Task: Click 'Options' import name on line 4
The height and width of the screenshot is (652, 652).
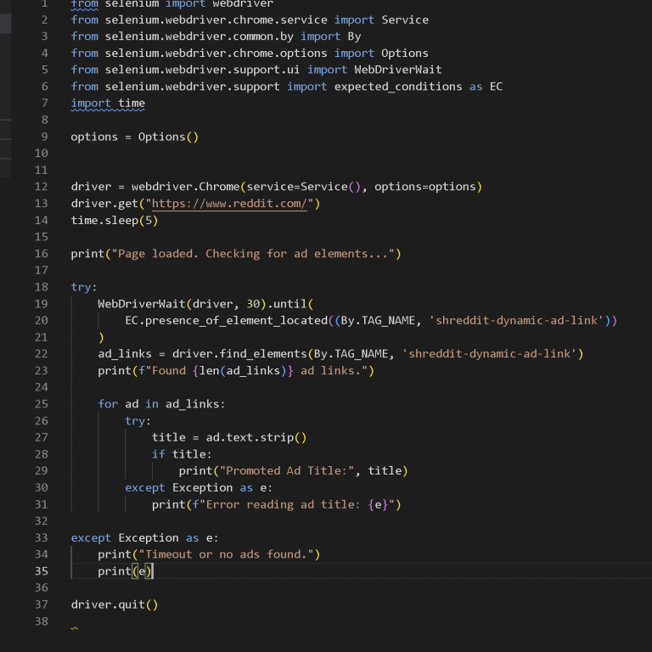Action: (x=405, y=53)
